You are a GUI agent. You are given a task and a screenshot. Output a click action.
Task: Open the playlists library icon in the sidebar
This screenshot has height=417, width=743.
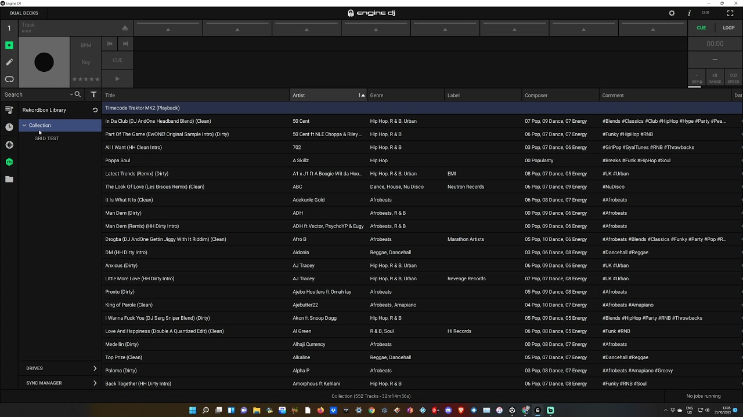tap(9, 110)
